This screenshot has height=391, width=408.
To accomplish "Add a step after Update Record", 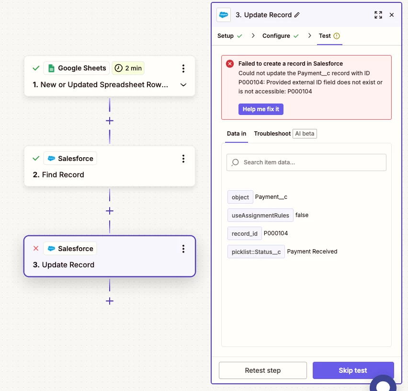I will pyautogui.click(x=110, y=301).
